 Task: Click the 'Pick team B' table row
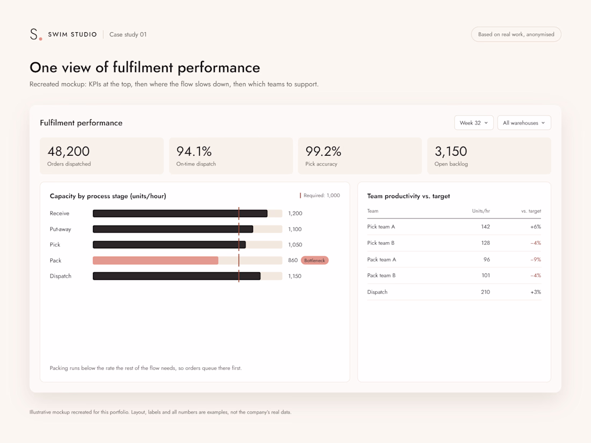(x=454, y=243)
